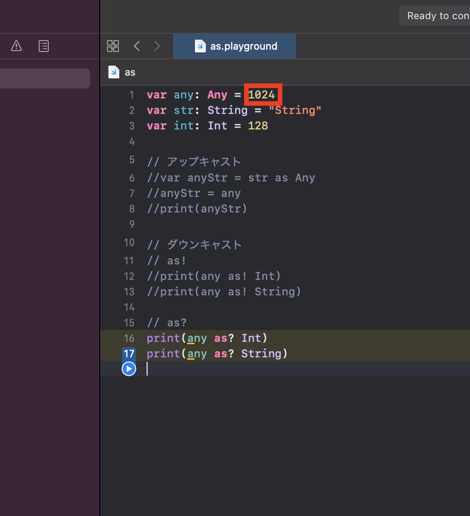The width and height of the screenshot is (470, 516).
Task: Click line number 17 in the gutter
Action: (x=129, y=354)
